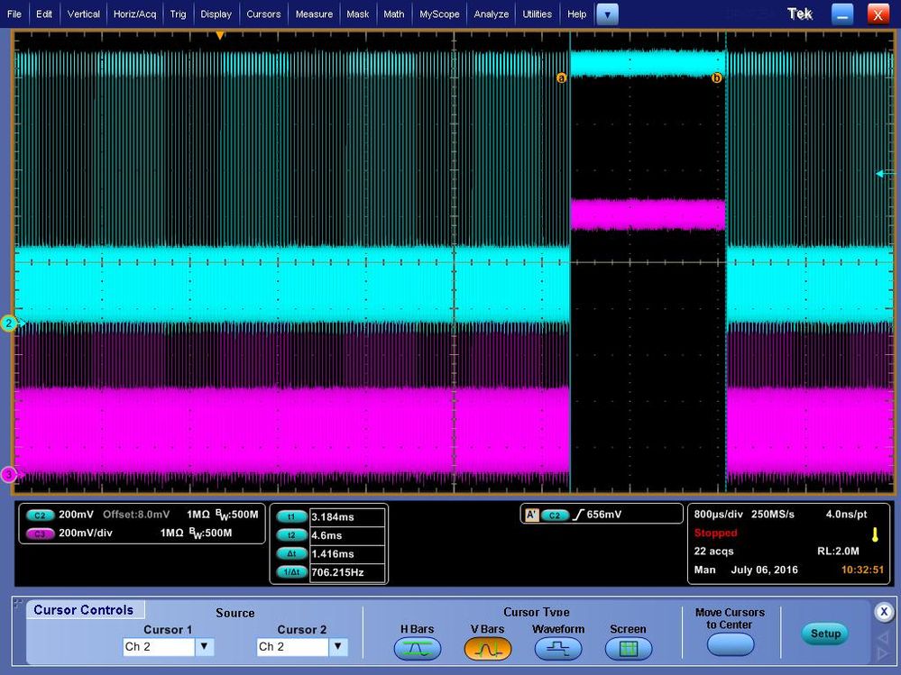The width and height of the screenshot is (901, 675).
Task: Click the t2 cursor readout badge
Action: [291, 535]
